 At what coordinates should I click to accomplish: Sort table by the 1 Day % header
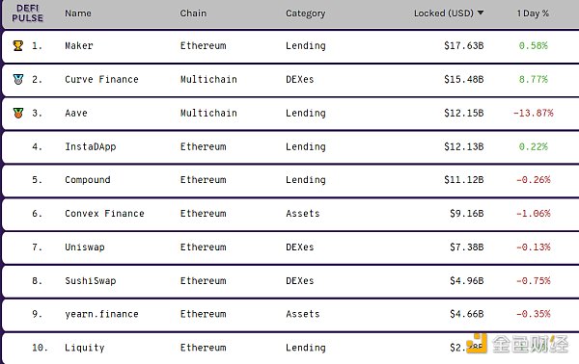point(533,13)
